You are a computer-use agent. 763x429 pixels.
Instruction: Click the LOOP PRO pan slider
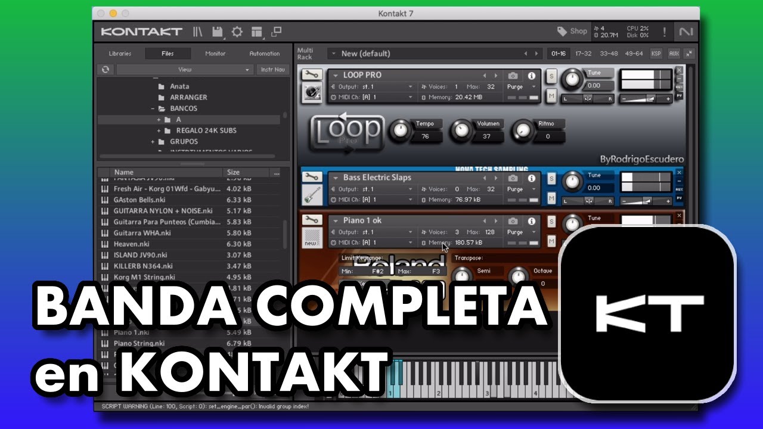pyautogui.click(x=587, y=99)
